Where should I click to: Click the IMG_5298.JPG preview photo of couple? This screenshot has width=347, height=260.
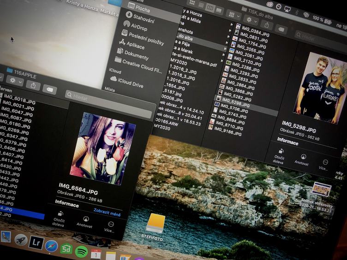[x=320, y=88]
